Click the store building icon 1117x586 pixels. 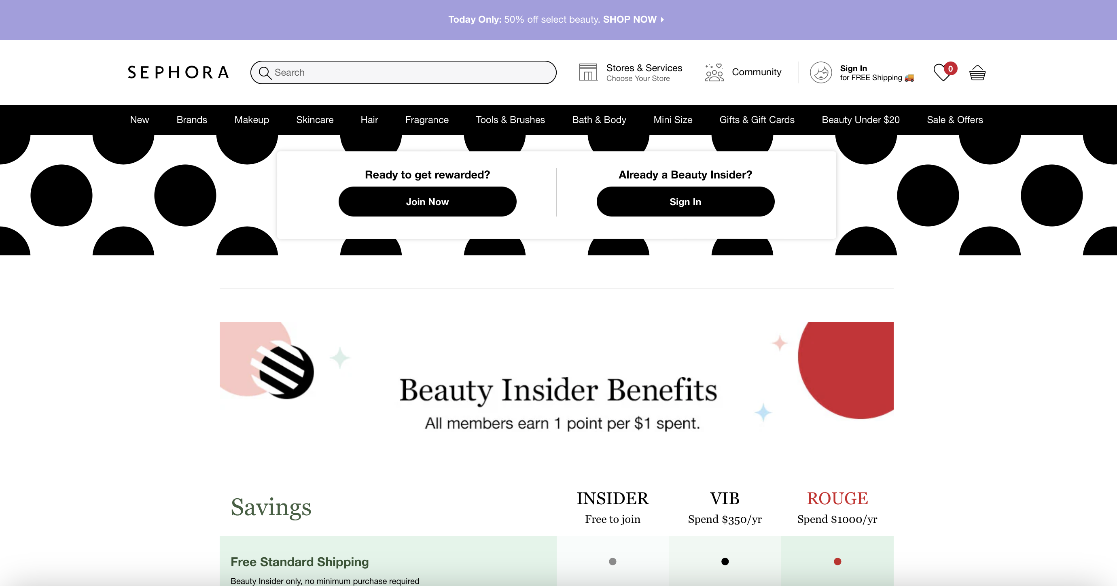(x=588, y=72)
